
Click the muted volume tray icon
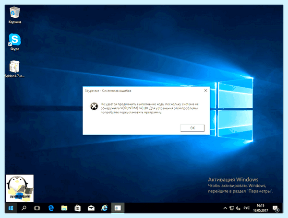coord(238,208)
